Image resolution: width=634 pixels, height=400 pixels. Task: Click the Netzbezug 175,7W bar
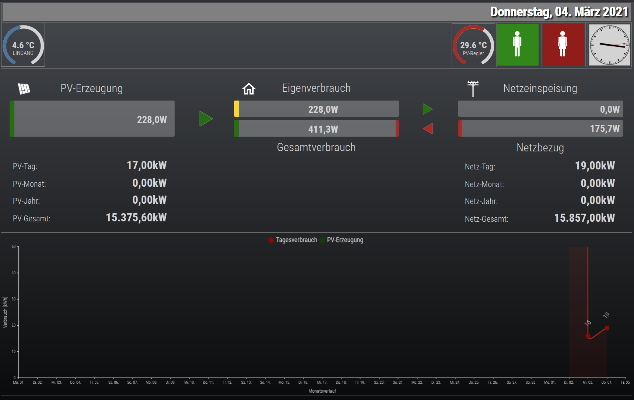pos(540,129)
